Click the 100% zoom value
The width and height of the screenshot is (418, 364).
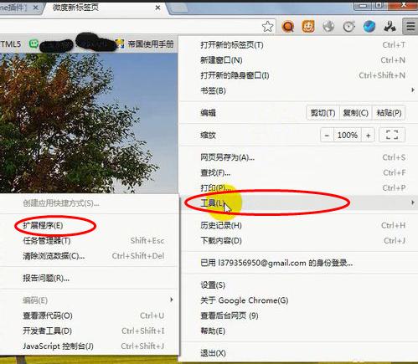pyautogui.click(x=348, y=136)
